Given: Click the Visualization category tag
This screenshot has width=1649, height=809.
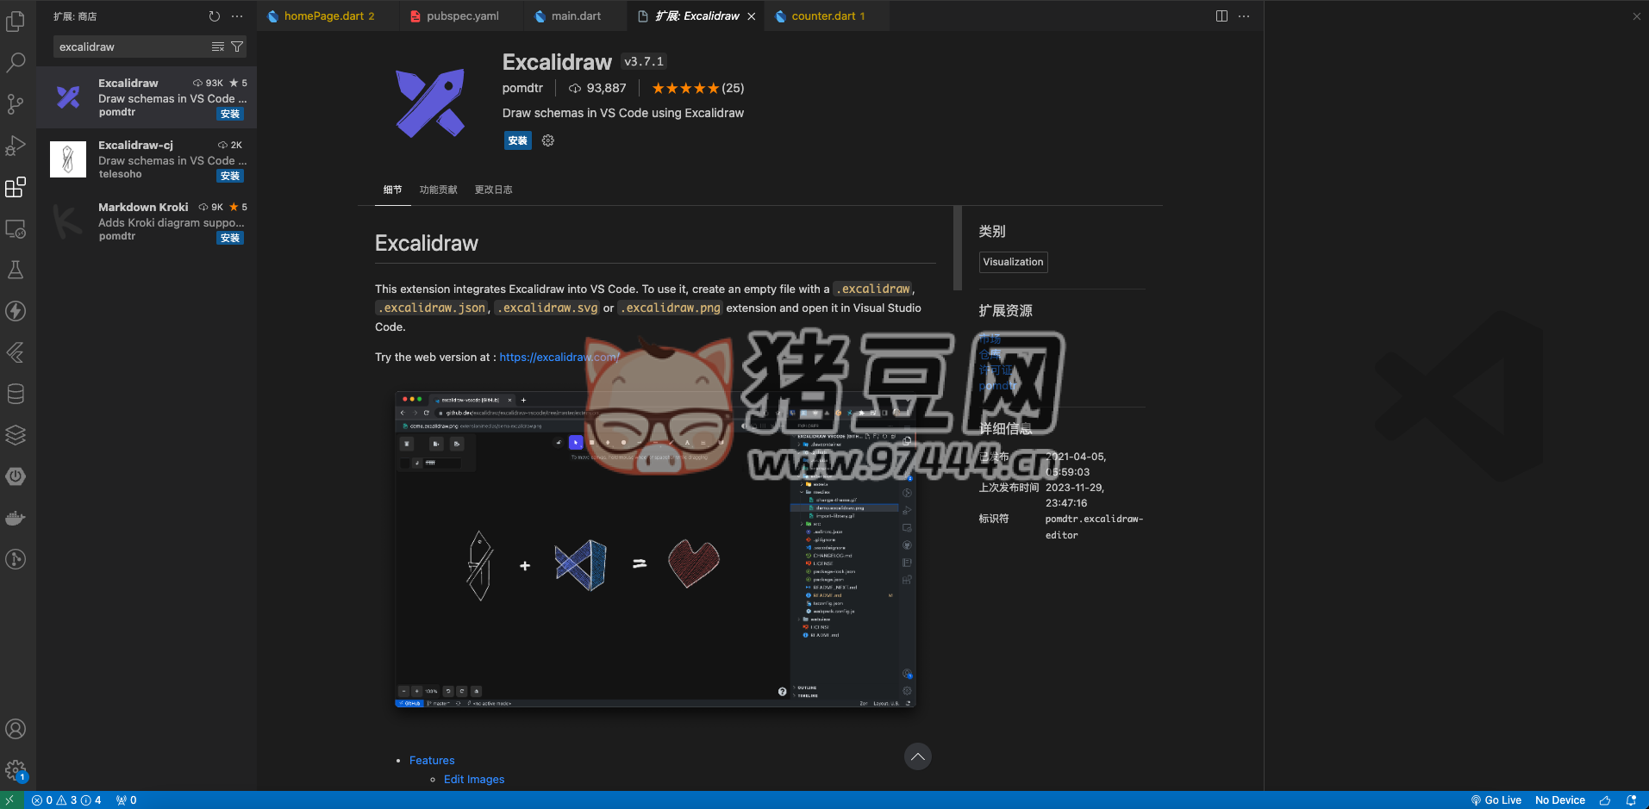Looking at the screenshot, I should (x=1013, y=262).
